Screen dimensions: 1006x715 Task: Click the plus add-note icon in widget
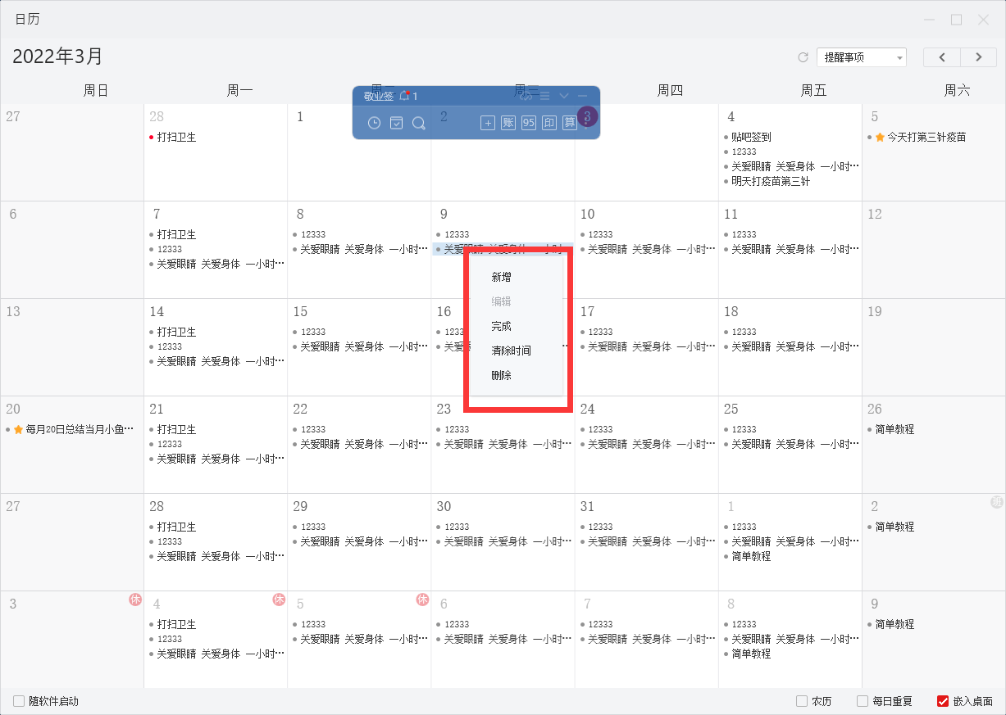(x=488, y=123)
